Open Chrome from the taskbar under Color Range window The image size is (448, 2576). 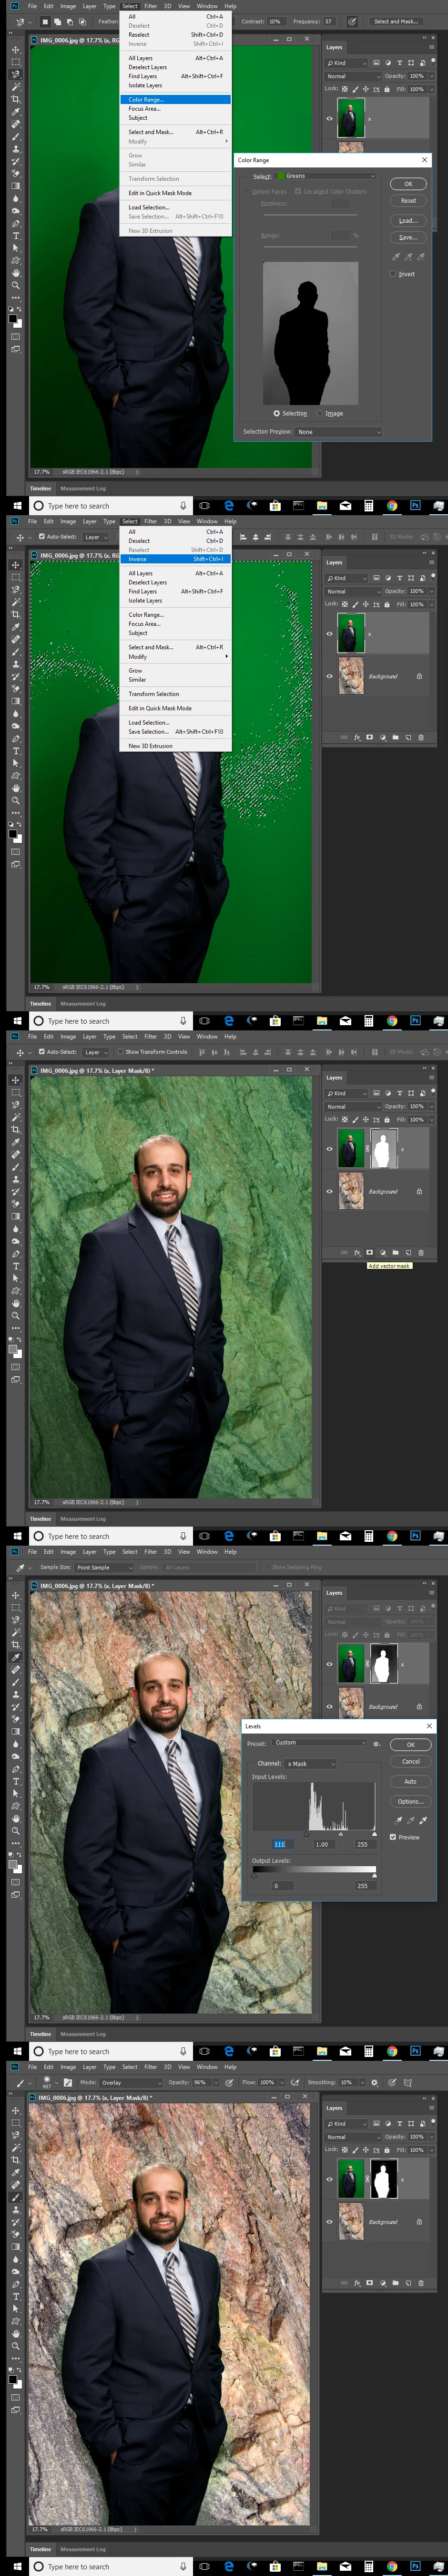(x=392, y=506)
